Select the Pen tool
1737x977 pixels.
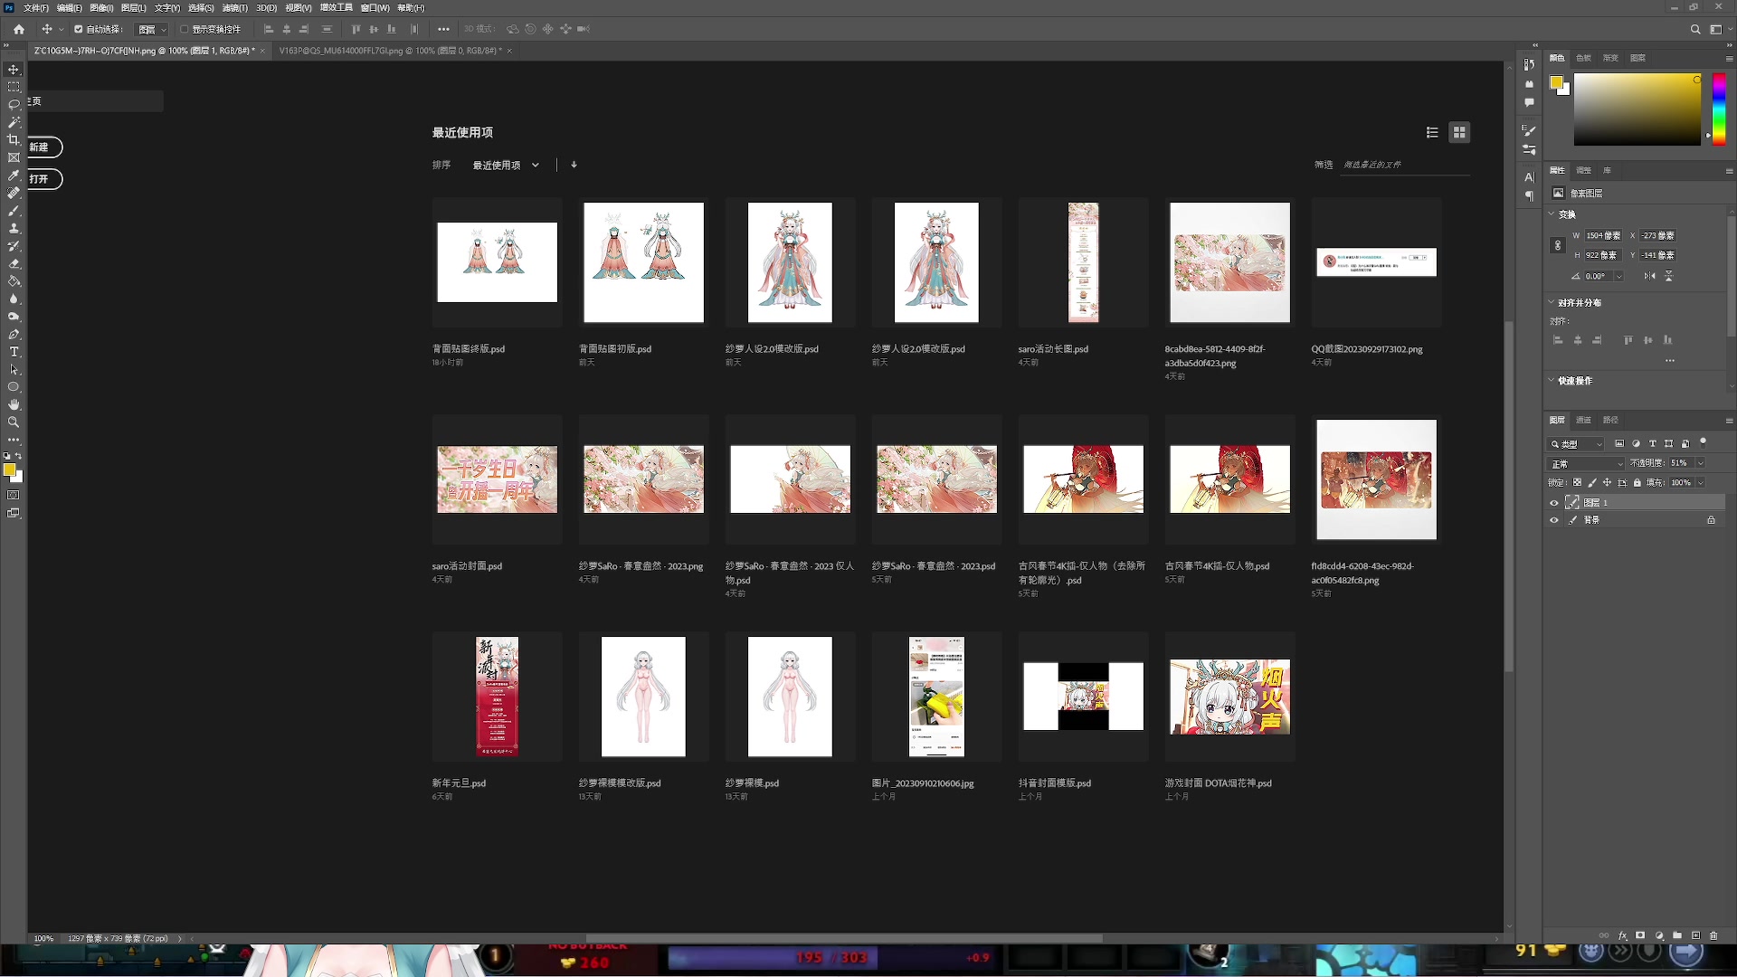(x=14, y=335)
